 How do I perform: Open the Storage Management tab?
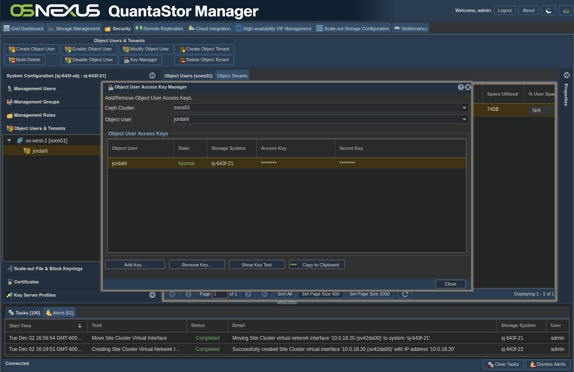(74, 29)
